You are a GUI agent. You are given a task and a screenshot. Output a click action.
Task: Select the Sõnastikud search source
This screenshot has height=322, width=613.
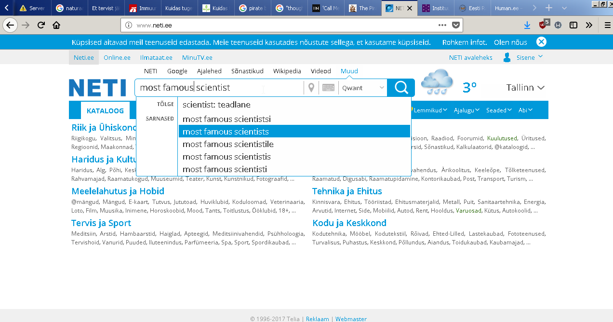[x=247, y=71]
